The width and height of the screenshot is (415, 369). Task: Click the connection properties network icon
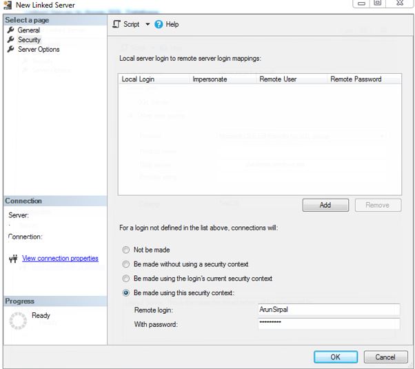12,259
